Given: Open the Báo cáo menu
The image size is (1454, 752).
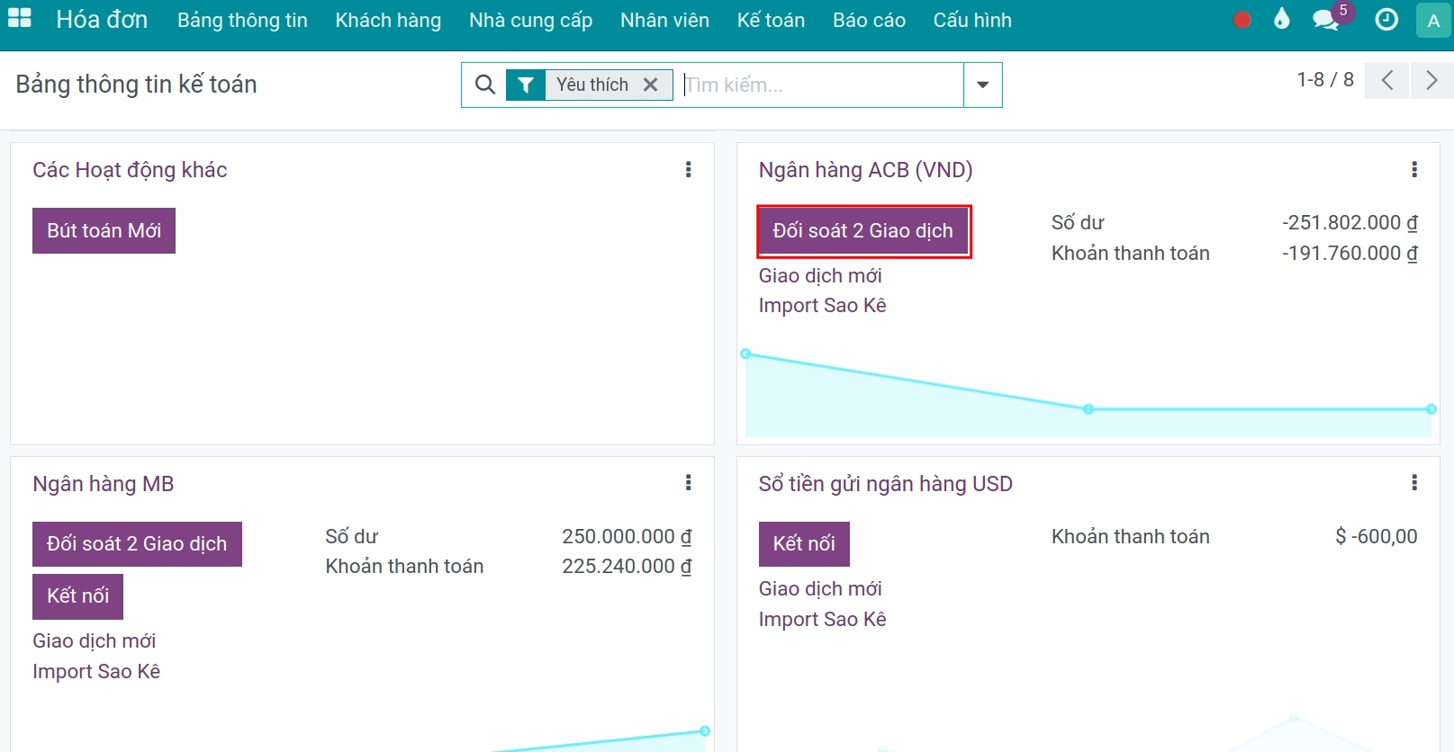Looking at the screenshot, I should coord(869,20).
